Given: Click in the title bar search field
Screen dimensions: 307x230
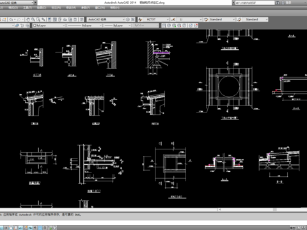Looking at the screenshot, I should pos(255,3).
